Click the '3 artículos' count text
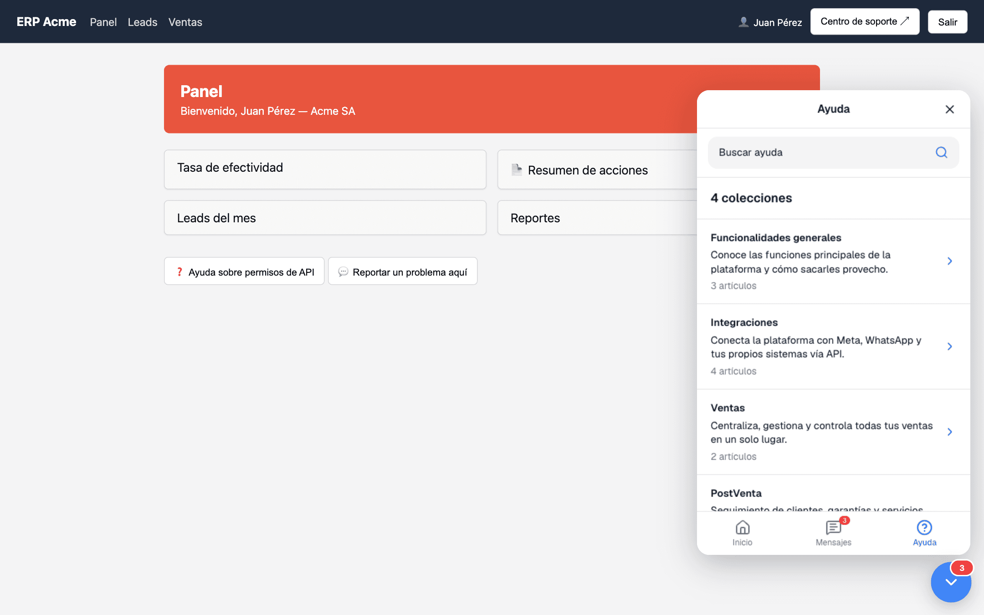984x615 pixels. pos(733,286)
